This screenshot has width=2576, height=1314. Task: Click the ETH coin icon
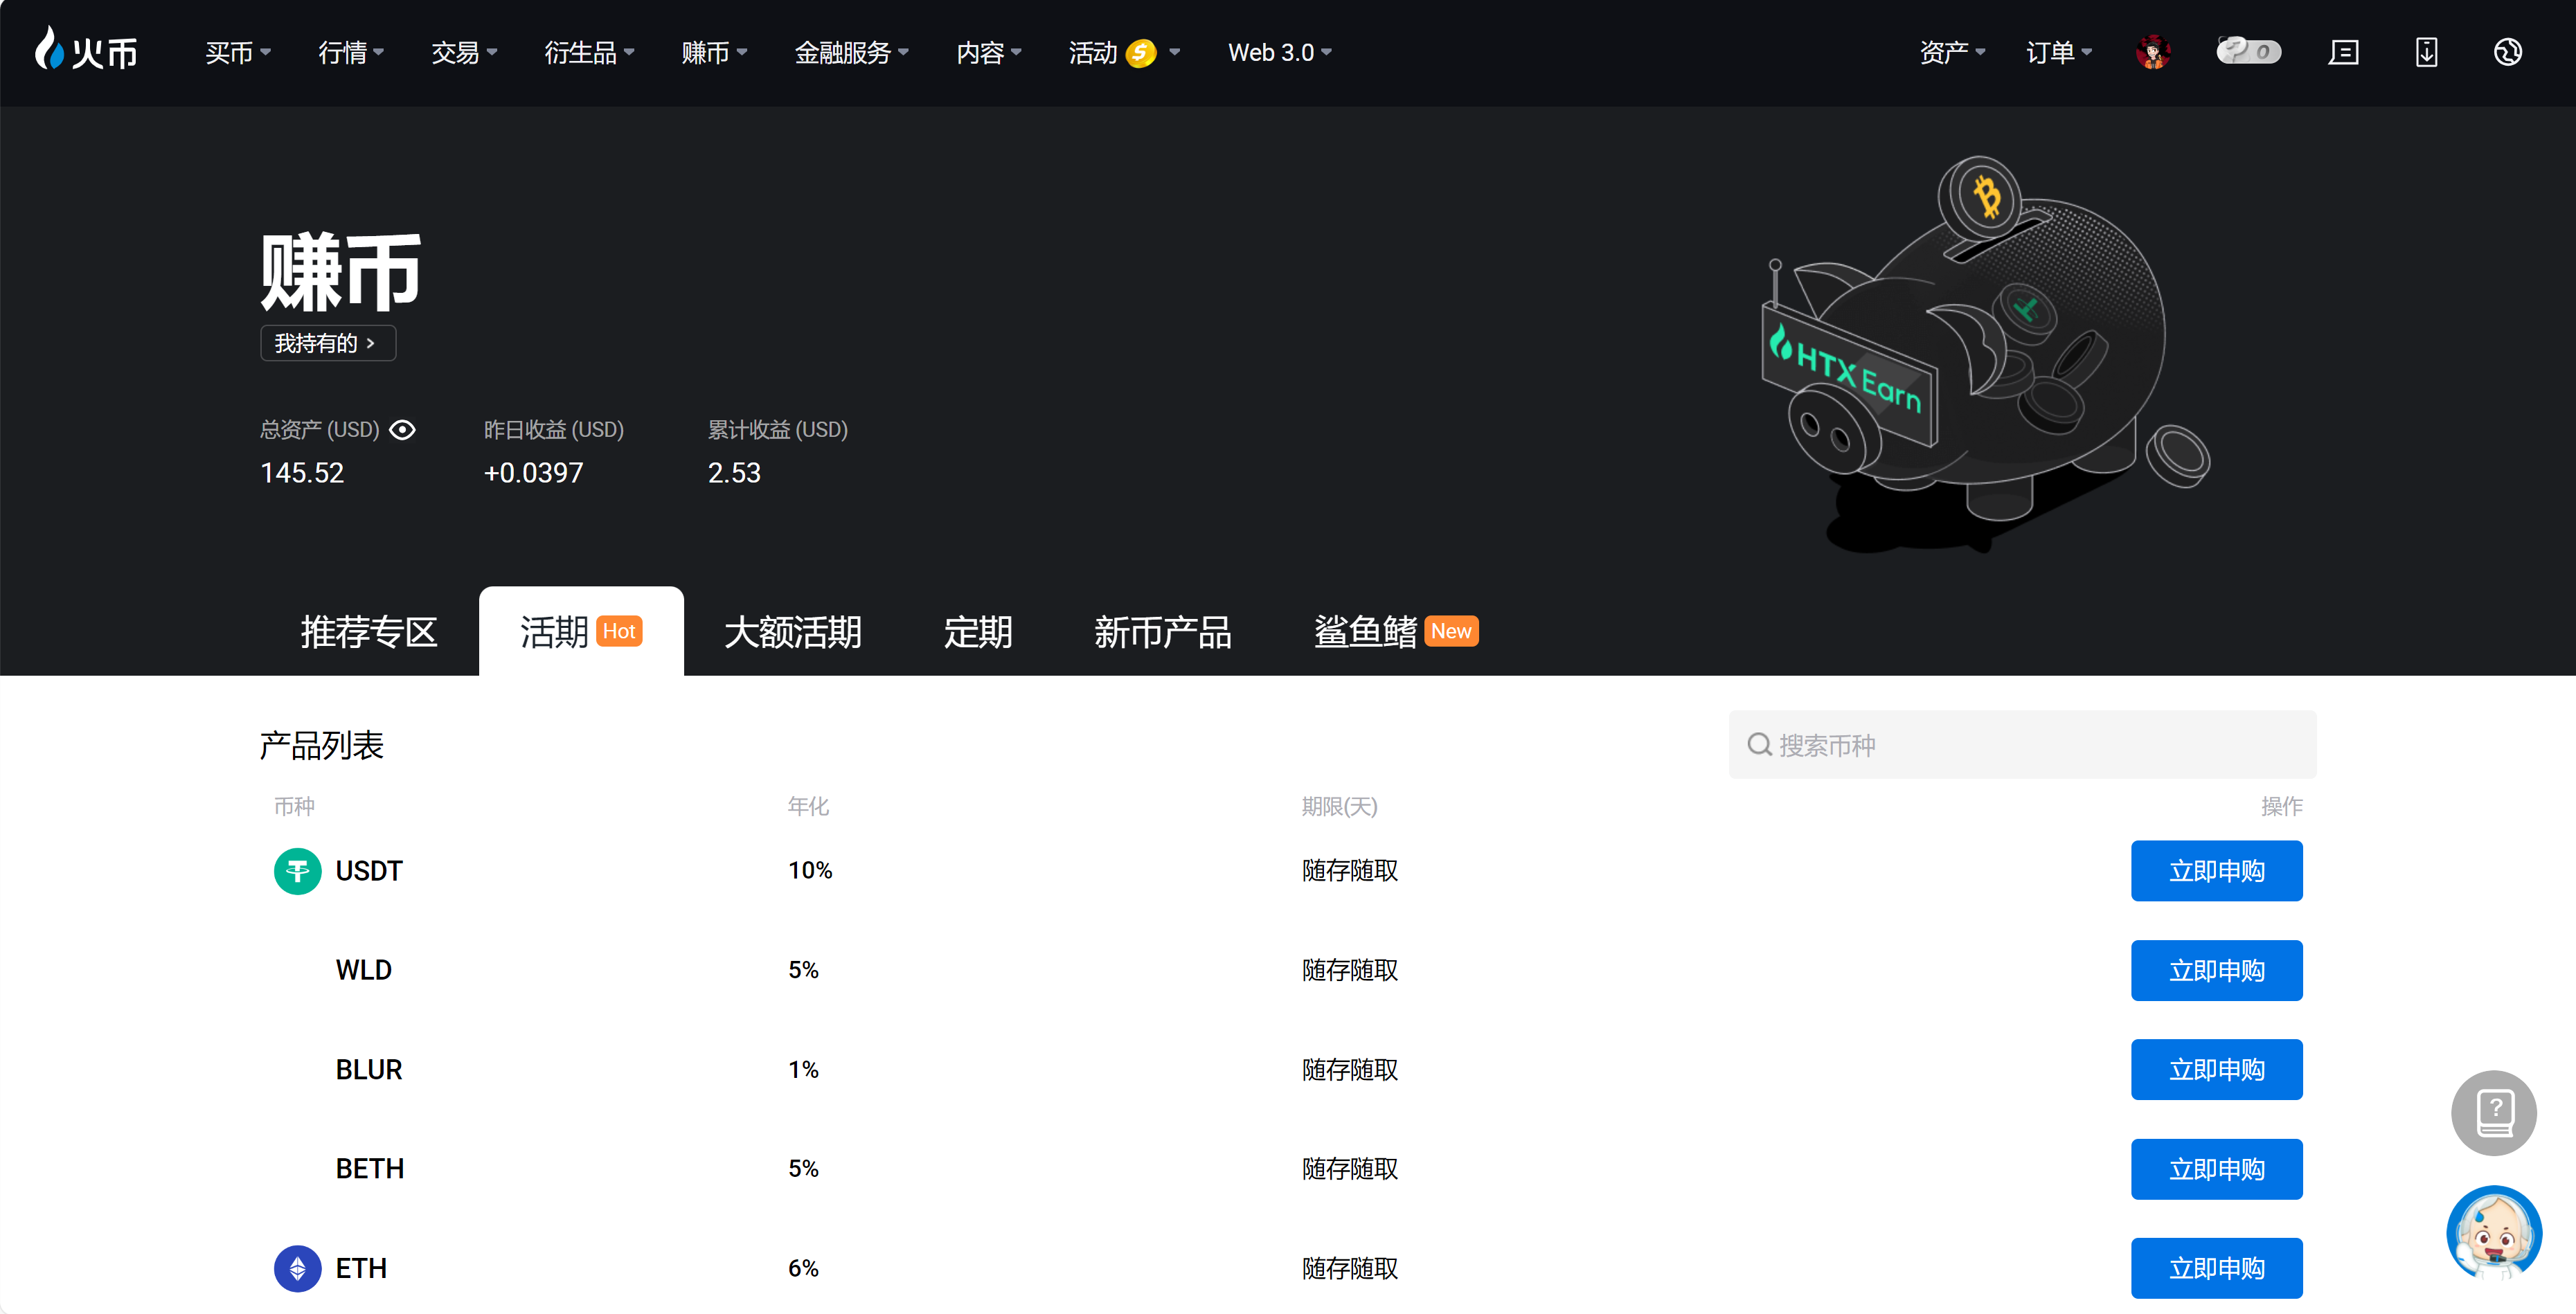coord(297,1268)
